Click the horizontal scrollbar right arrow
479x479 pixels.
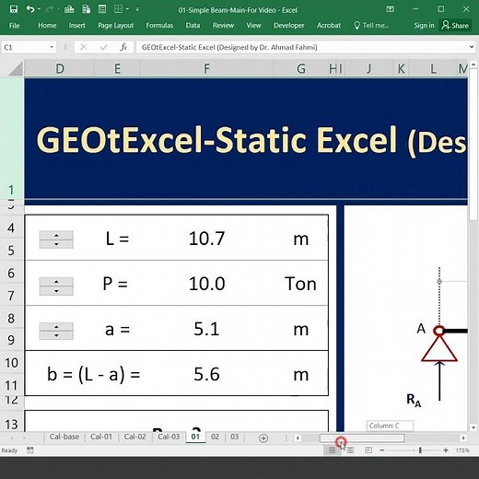tap(463, 438)
